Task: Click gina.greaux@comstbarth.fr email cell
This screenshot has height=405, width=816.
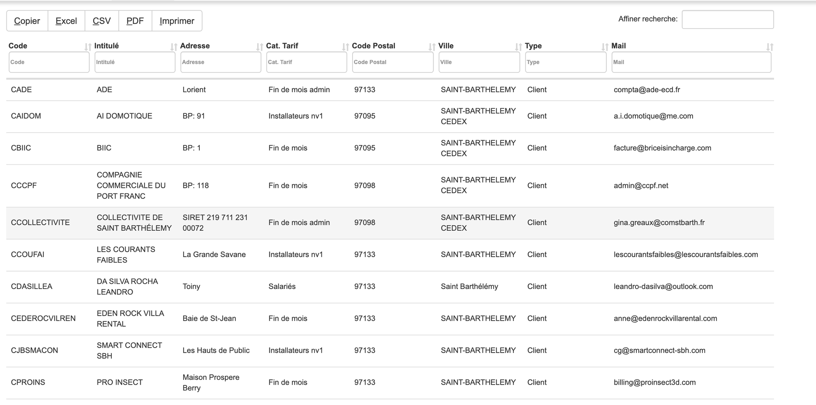Action: 659,222
